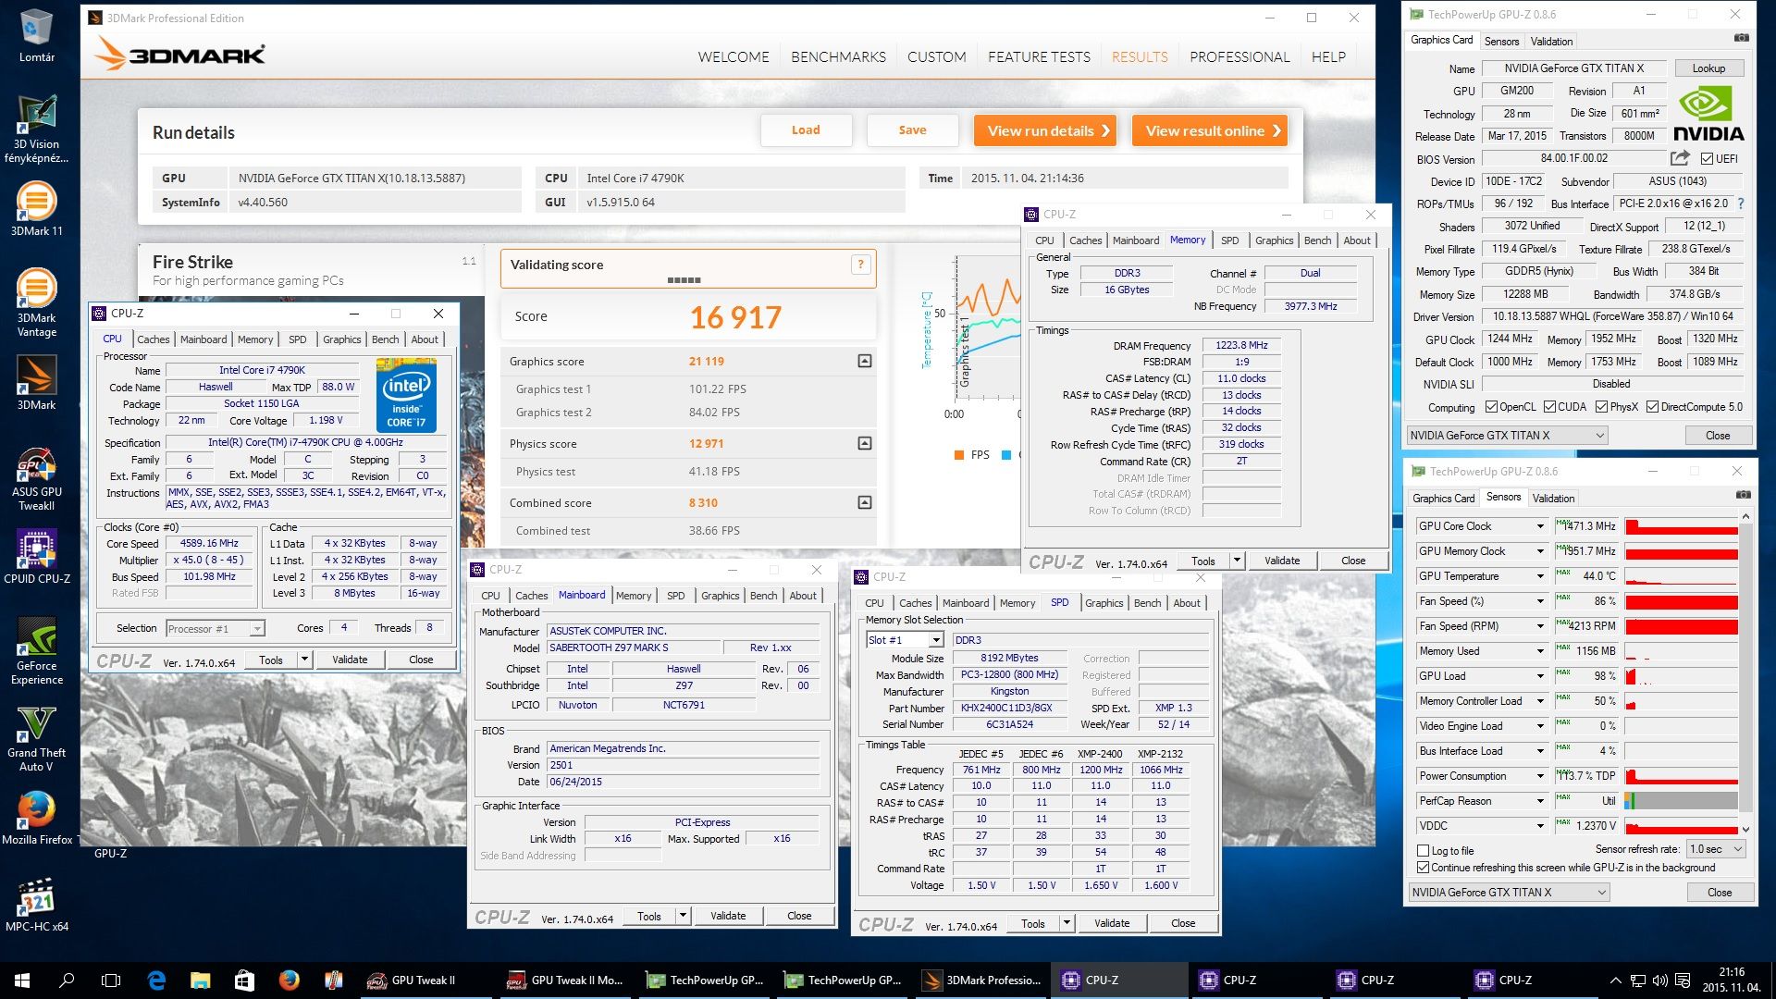Open CPUID CPU-Z desktop shortcut
The image size is (1776, 999).
(36, 557)
